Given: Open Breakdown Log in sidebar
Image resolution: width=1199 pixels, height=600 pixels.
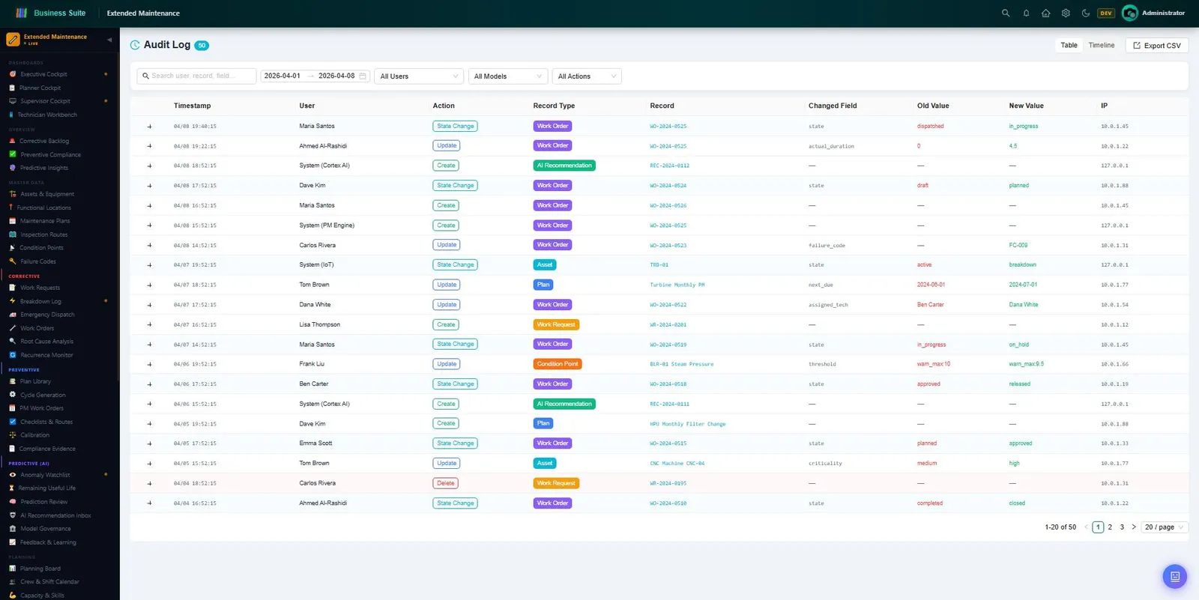Looking at the screenshot, I should coord(40,301).
